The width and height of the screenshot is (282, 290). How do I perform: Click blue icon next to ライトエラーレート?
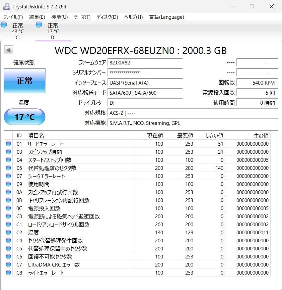[8, 273]
